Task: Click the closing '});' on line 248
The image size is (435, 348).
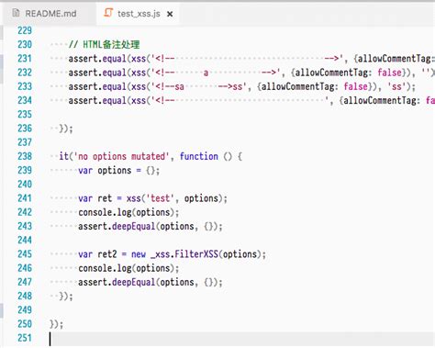Action: (x=66, y=297)
